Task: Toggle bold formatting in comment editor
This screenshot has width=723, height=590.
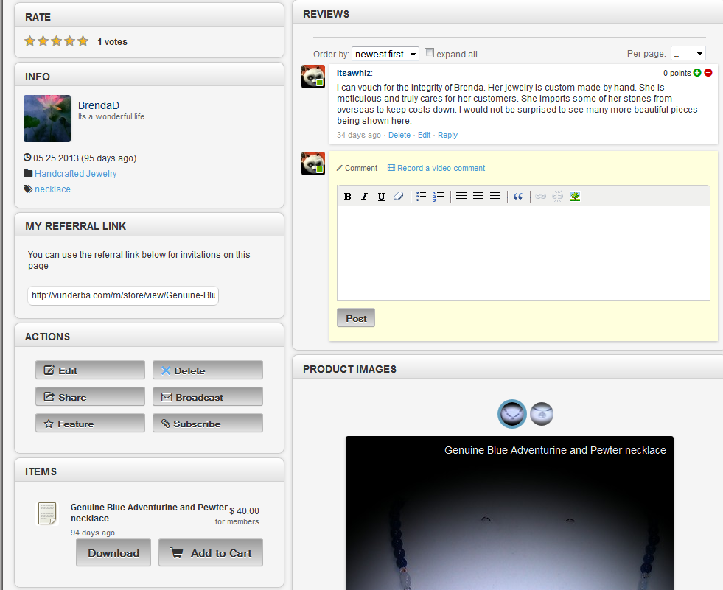Action: coord(348,197)
